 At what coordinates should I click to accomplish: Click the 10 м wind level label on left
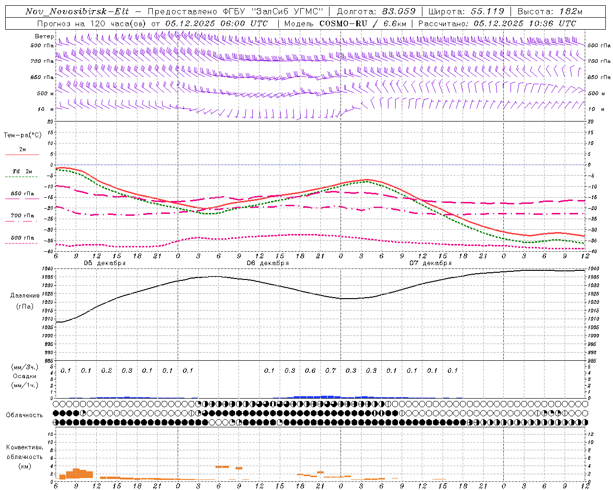pyautogui.click(x=46, y=109)
